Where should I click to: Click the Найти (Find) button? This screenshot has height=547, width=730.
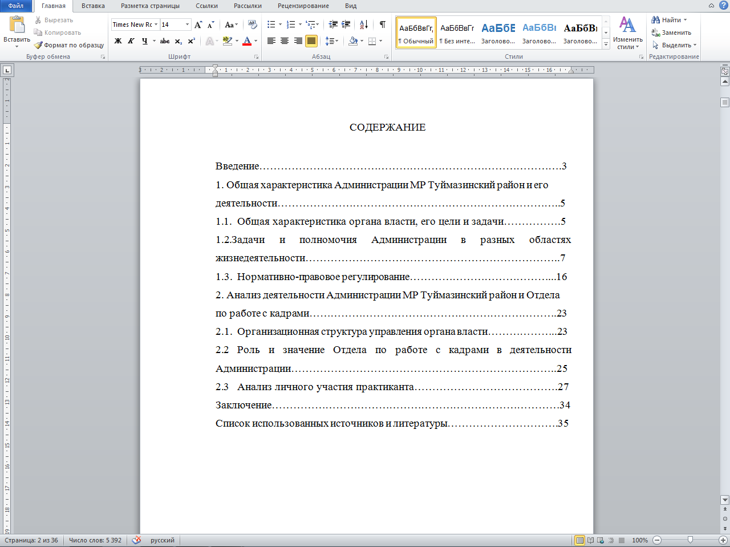pos(669,20)
